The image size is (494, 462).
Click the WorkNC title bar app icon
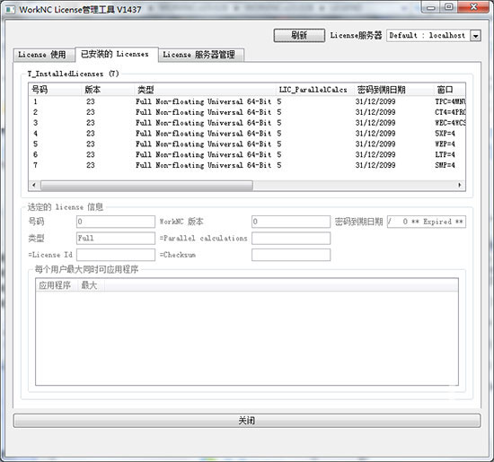(x=10, y=10)
